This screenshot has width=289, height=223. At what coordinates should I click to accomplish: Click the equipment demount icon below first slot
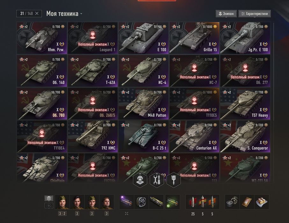click(126, 213)
